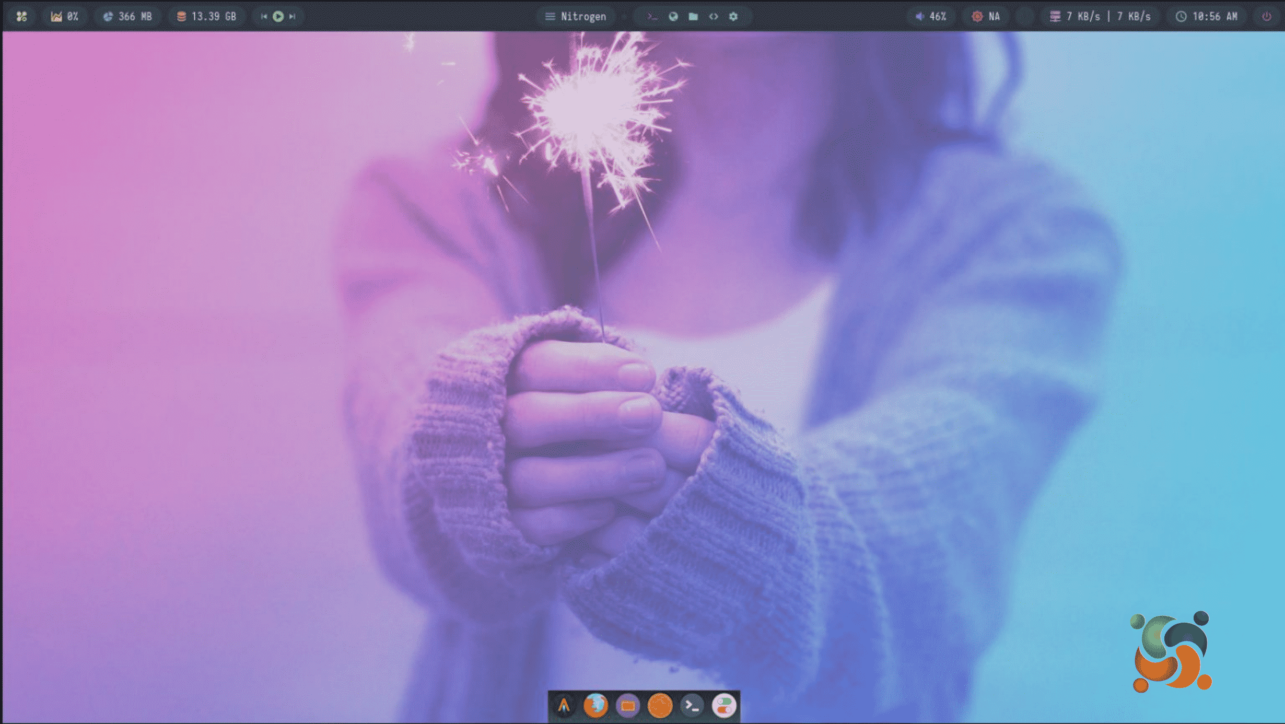Open the purple file manager dock icon
This screenshot has height=724, width=1285.
coord(628,706)
